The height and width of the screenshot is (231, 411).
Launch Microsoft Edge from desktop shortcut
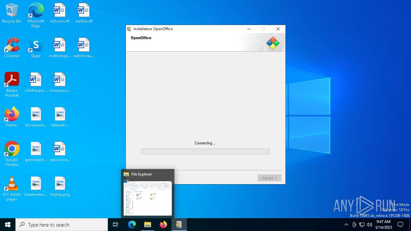pyautogui.click(x=36, y=15)
